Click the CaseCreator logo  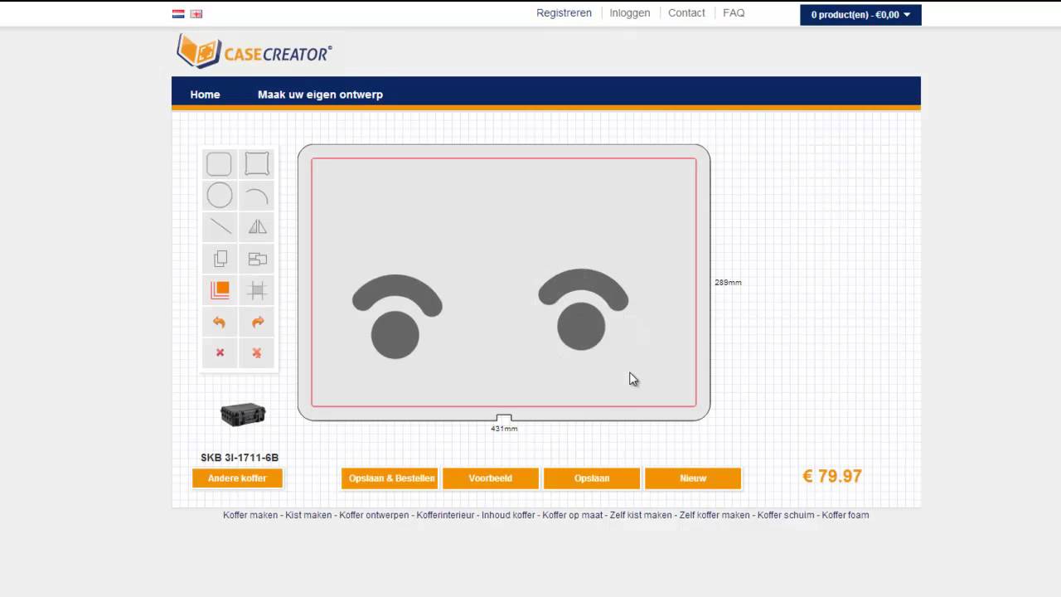[x=254, y=51]
